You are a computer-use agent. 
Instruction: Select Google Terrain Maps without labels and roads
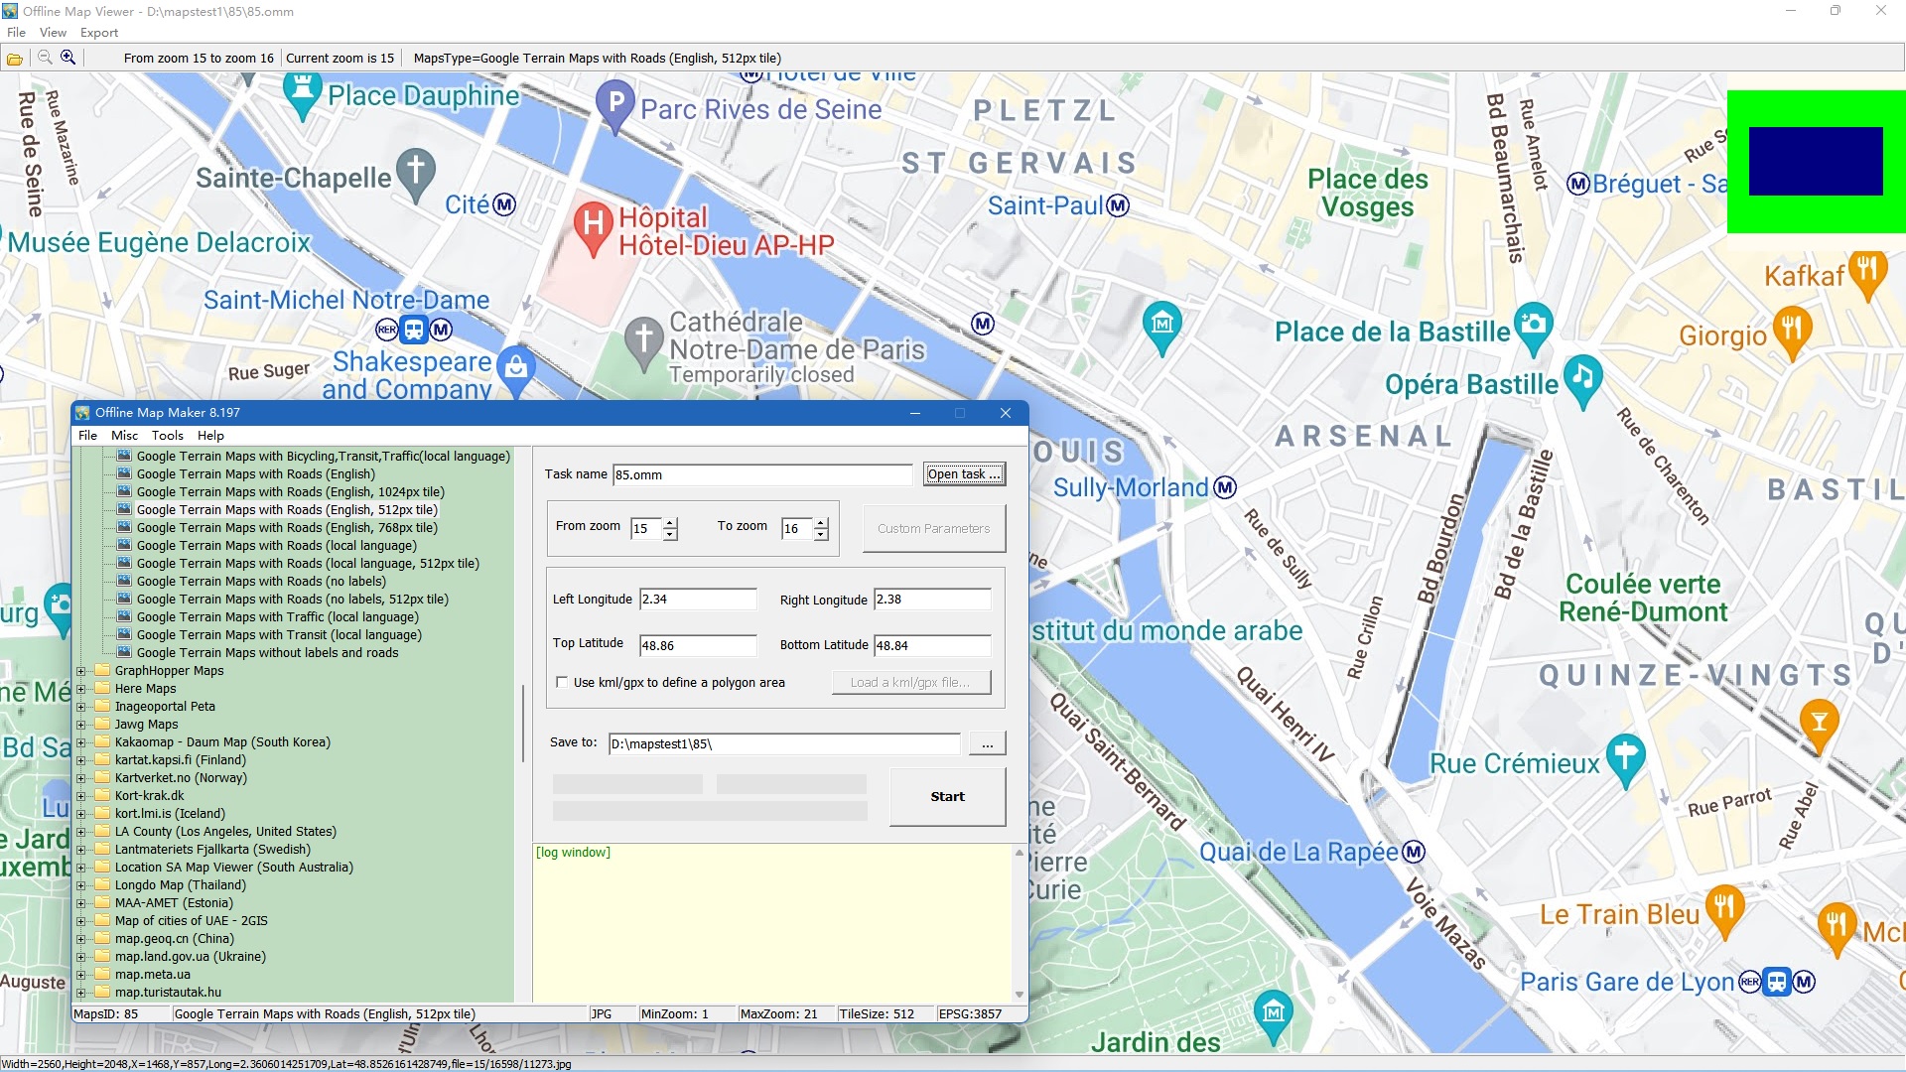(x=267, y=653)
